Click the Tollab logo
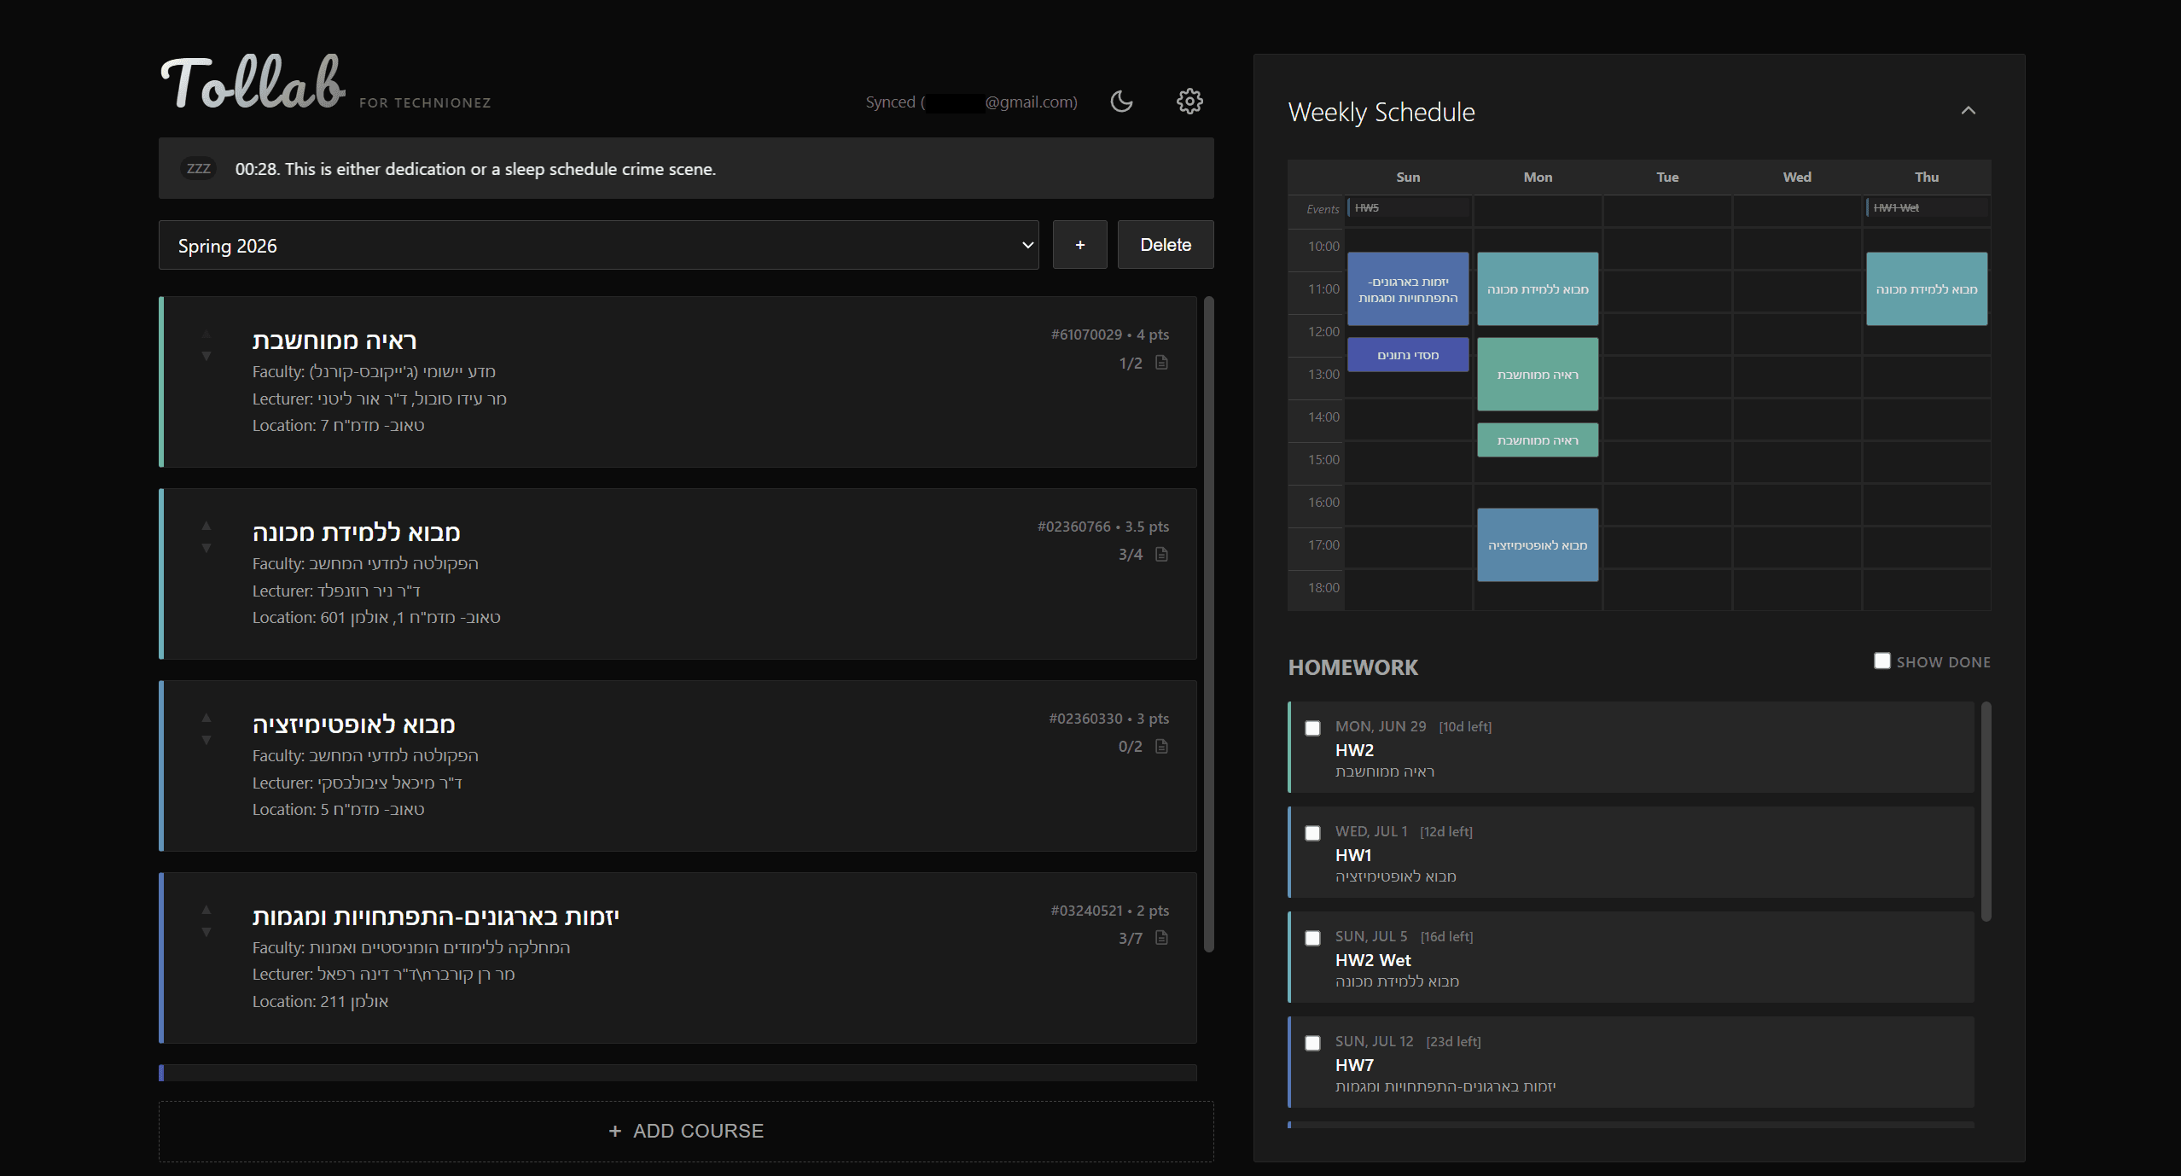Screen dimensions: 2181x1176 (x=253, y=83)
